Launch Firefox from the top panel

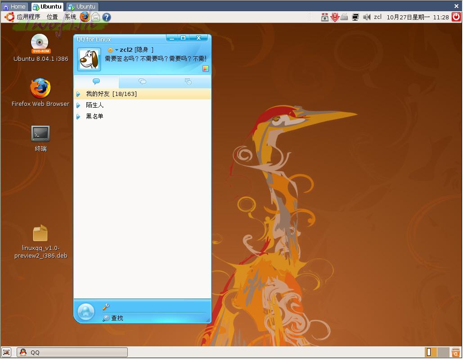pyautogui.click(x=85, y=17)
